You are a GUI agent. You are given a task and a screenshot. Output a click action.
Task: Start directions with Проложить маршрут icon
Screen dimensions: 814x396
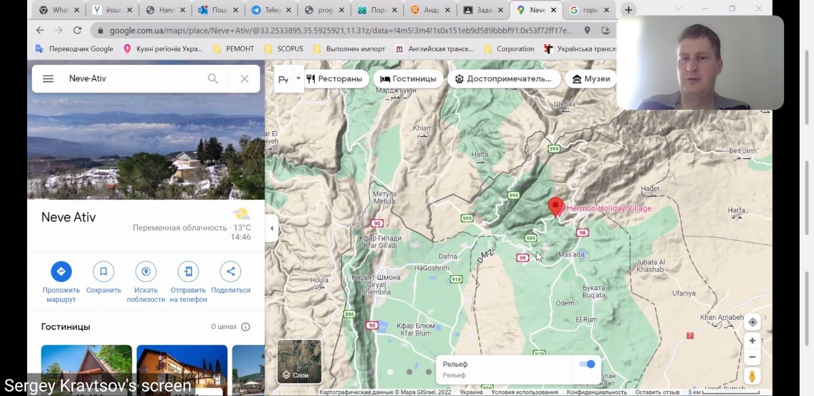click(61, 272)
